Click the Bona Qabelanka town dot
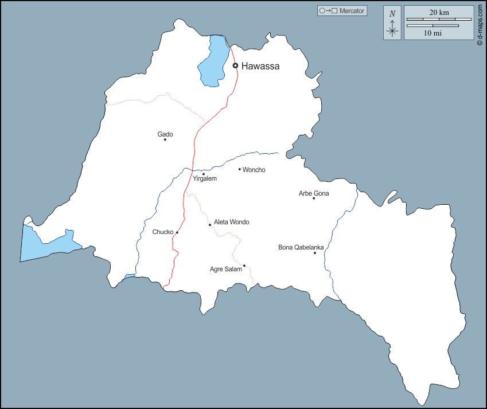Screen dimensions: 487x409 click(x=315, y=253)
